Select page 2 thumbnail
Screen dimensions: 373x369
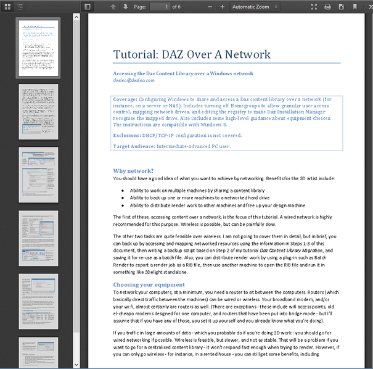pyautogui.click(x=38, y=112)
